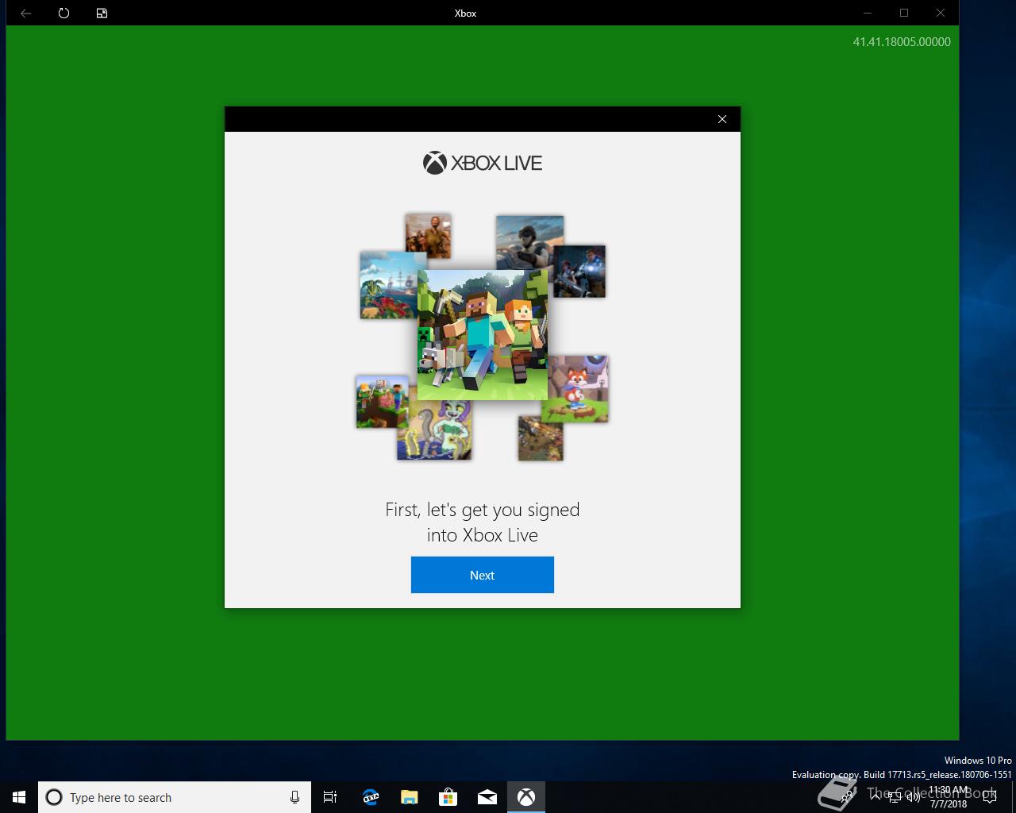Close the Xbox Live sign-in dialog
Viewport: 1016px width, 813px height.
[722, 119]
